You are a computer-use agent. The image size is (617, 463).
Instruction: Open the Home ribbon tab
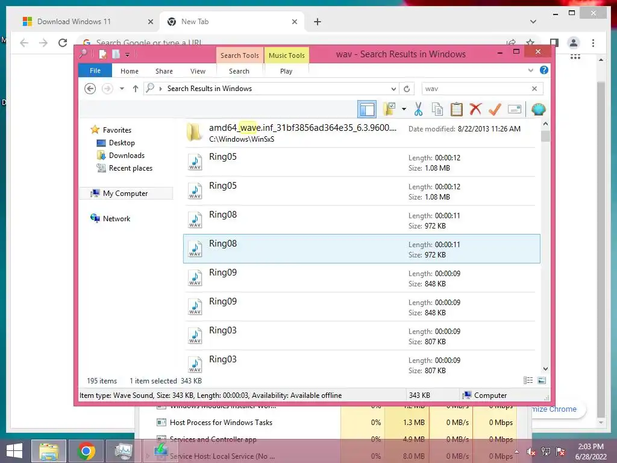(130, 71)
